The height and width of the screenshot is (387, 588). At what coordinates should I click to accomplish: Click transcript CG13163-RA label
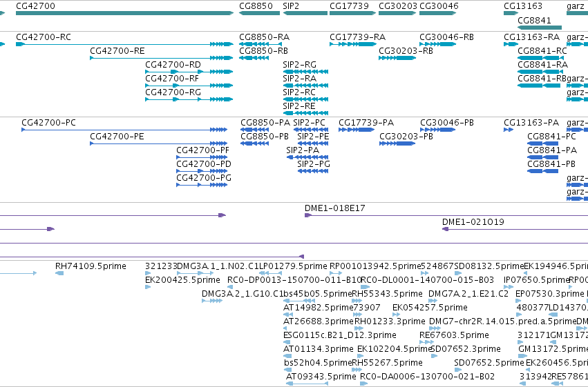(x=531, y=37)
